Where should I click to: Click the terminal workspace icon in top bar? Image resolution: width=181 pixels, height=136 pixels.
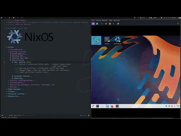5,18
